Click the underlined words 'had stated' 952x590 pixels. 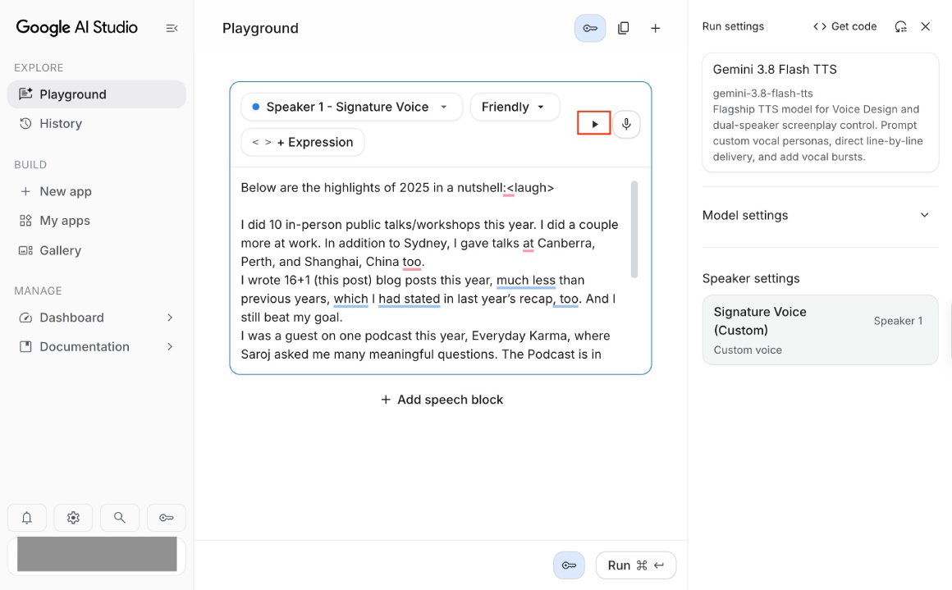(410, 299)
